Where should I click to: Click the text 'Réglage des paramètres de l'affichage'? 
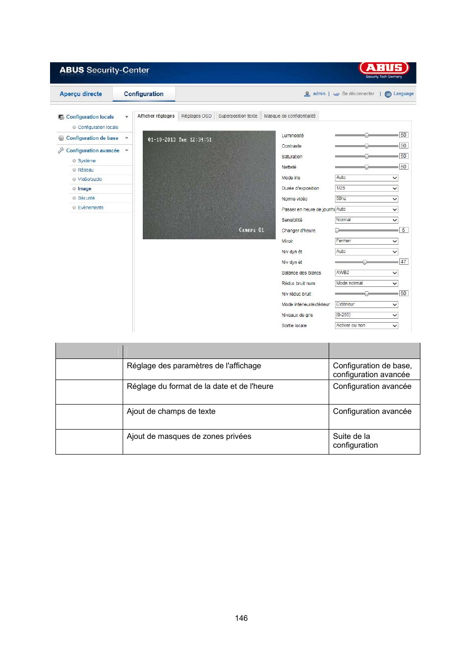[x=194, y=366]
